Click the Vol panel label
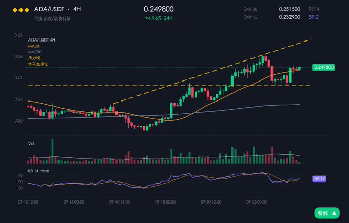The width and height of the screenshot is (349, 223). coord(31,144)
